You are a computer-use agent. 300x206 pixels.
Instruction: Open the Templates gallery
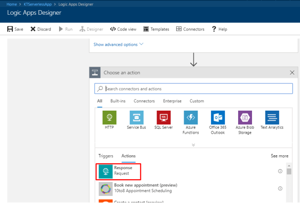156,29
